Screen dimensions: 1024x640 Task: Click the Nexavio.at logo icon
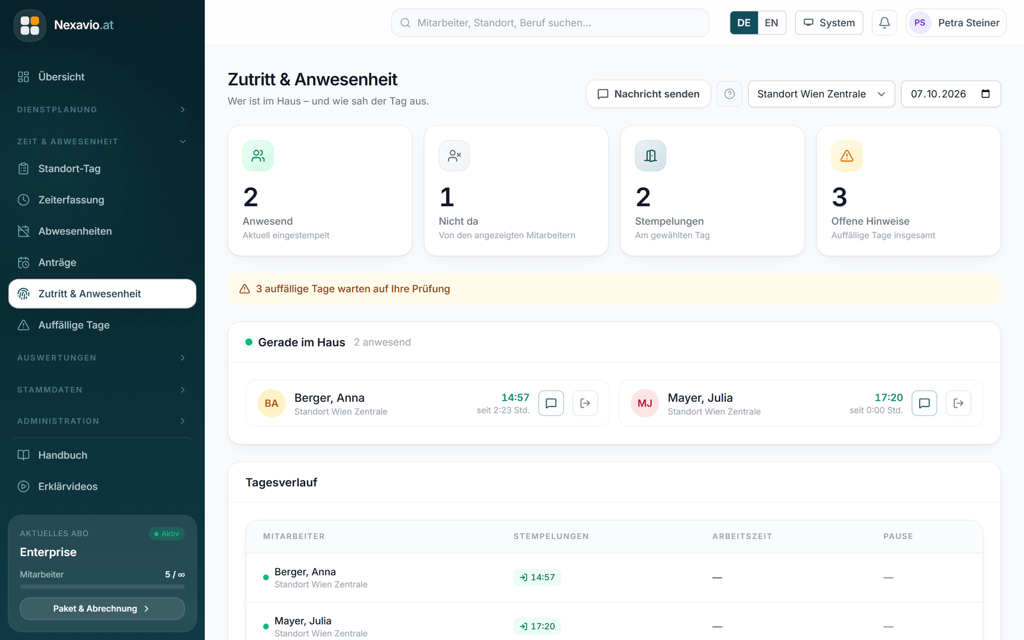point(29,26)
